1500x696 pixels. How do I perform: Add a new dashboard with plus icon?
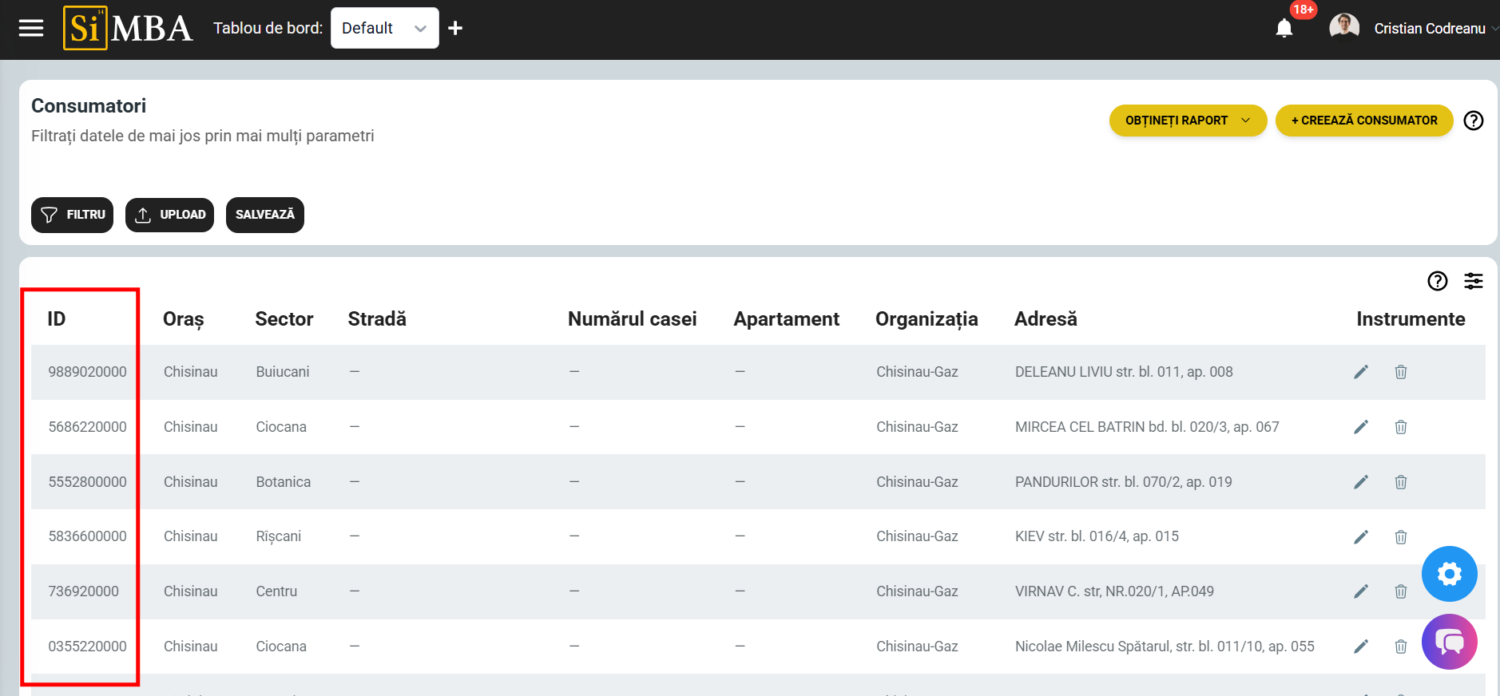[x=455, y=29]
